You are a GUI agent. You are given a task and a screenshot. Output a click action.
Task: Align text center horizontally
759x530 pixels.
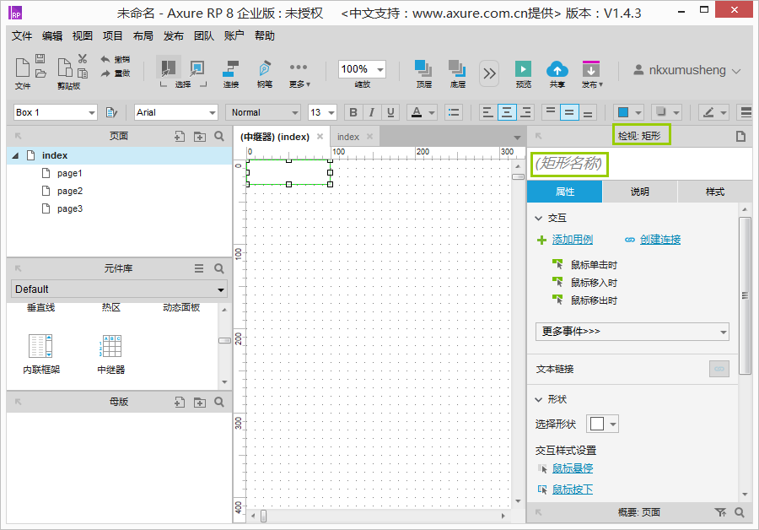506,112
